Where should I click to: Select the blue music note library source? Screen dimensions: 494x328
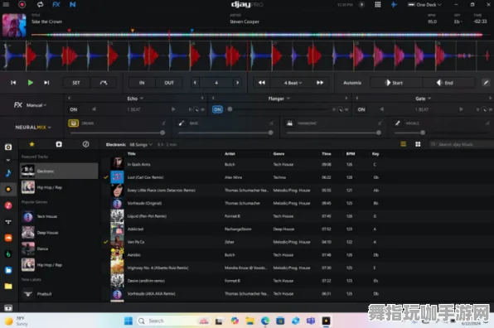8,173
